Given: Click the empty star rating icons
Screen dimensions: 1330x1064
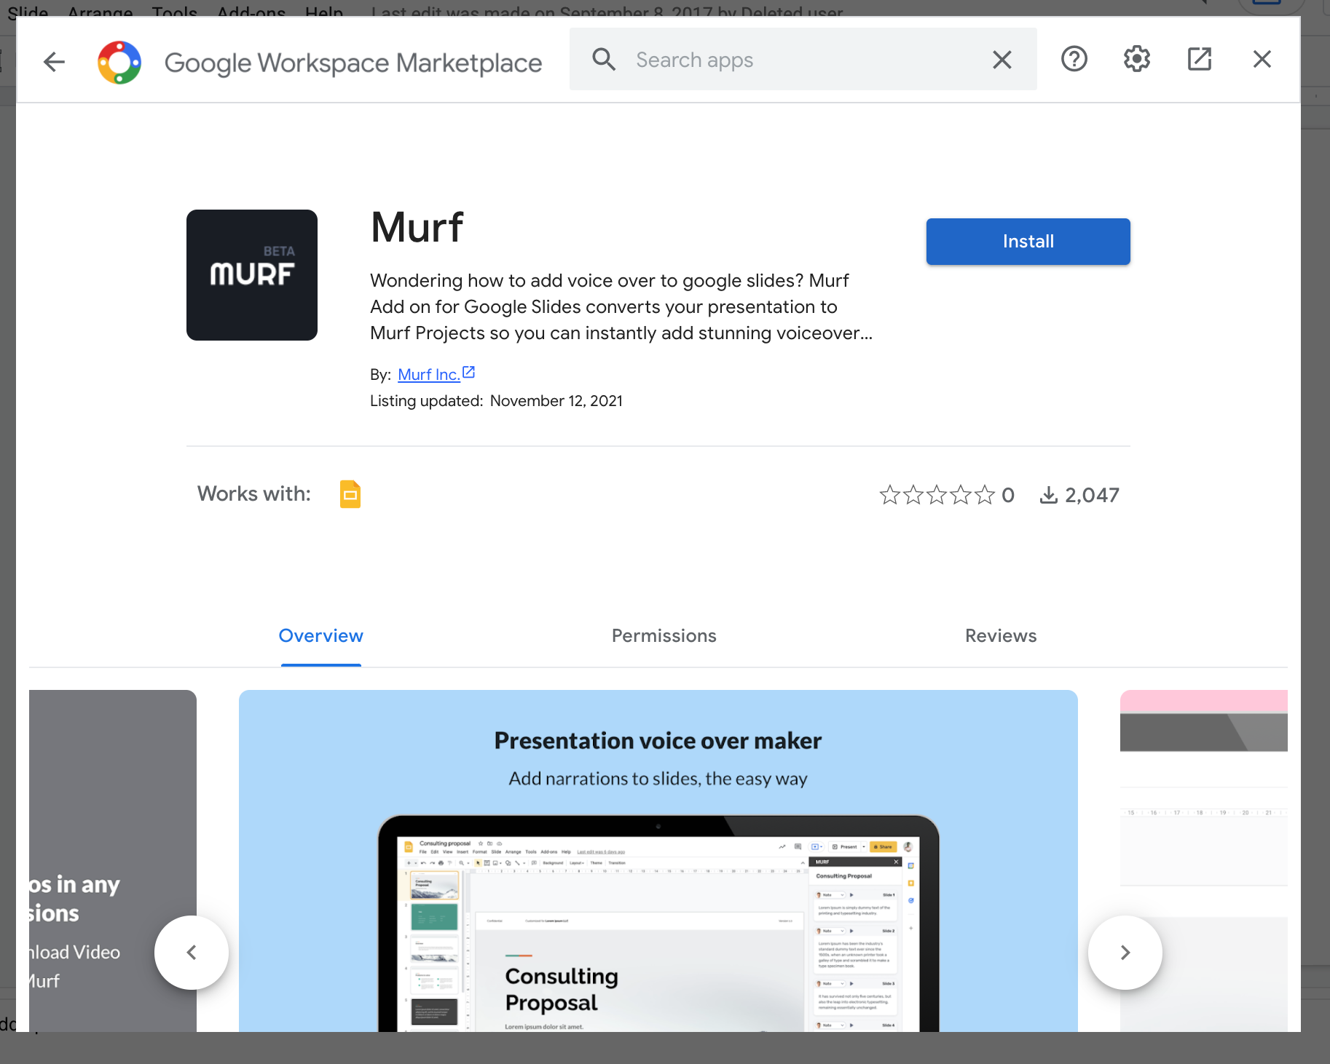Looking at the screenshot, I should (937, 495).
